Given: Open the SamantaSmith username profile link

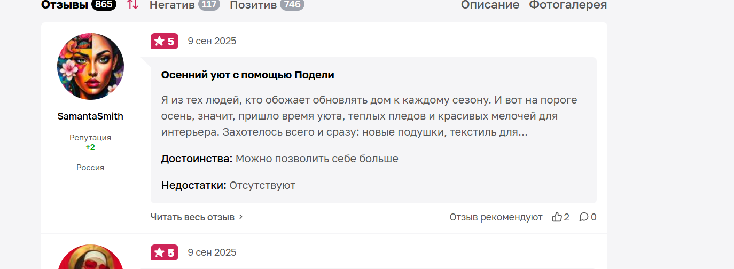Looking at the screenshot, I should [90, 116].
